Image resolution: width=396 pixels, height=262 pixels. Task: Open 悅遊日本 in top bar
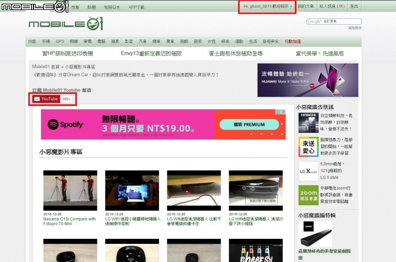click(x=112, y=7)
